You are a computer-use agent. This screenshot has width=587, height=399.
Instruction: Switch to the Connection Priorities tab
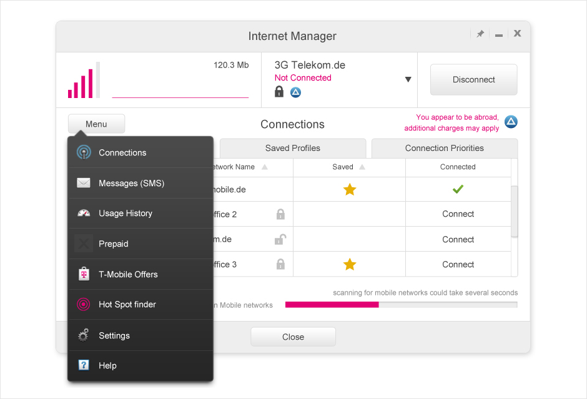(445, 148)
